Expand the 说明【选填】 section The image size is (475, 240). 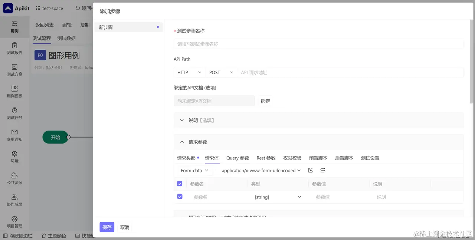[318, 120]
